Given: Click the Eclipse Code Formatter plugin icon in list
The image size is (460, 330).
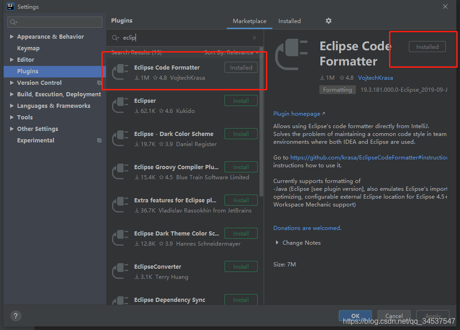Looking at the screenshot, I should [x=120, y=72].
